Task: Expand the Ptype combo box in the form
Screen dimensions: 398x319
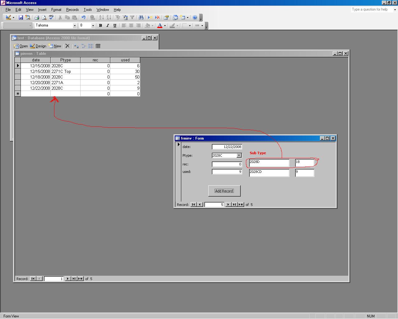Action: click(x=239, y=155)
